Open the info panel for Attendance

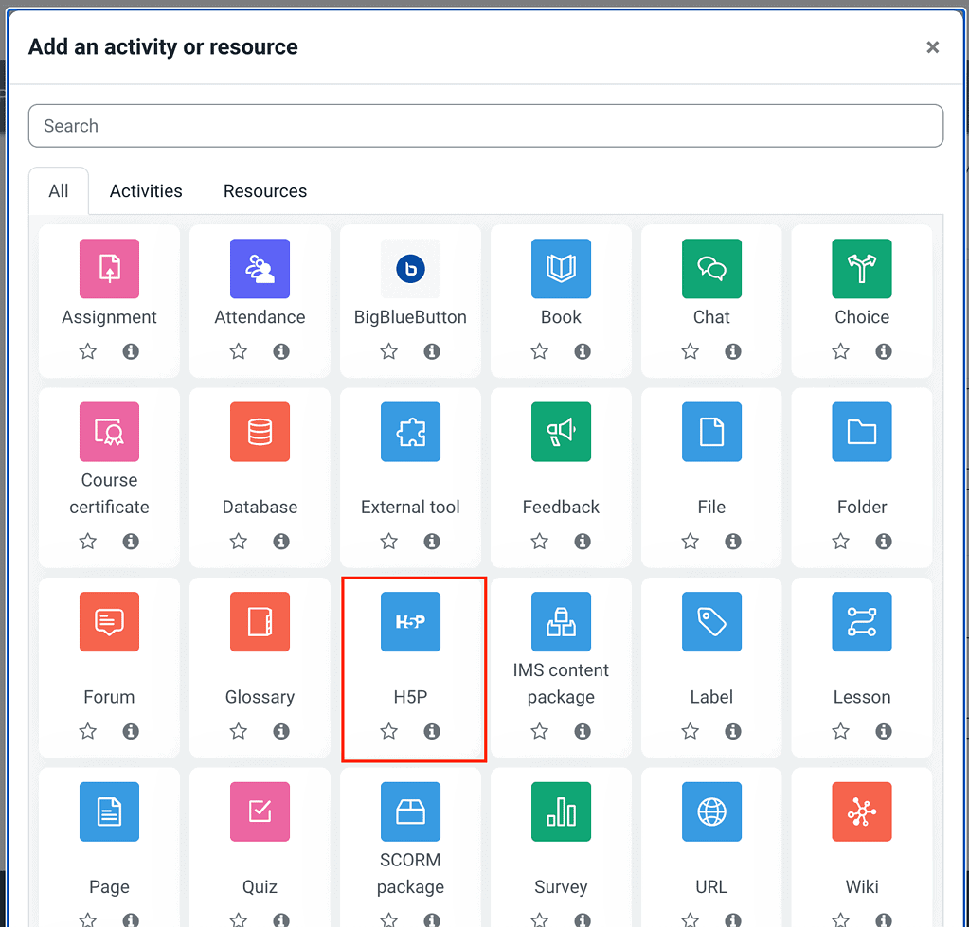click(x=281, y=351)
